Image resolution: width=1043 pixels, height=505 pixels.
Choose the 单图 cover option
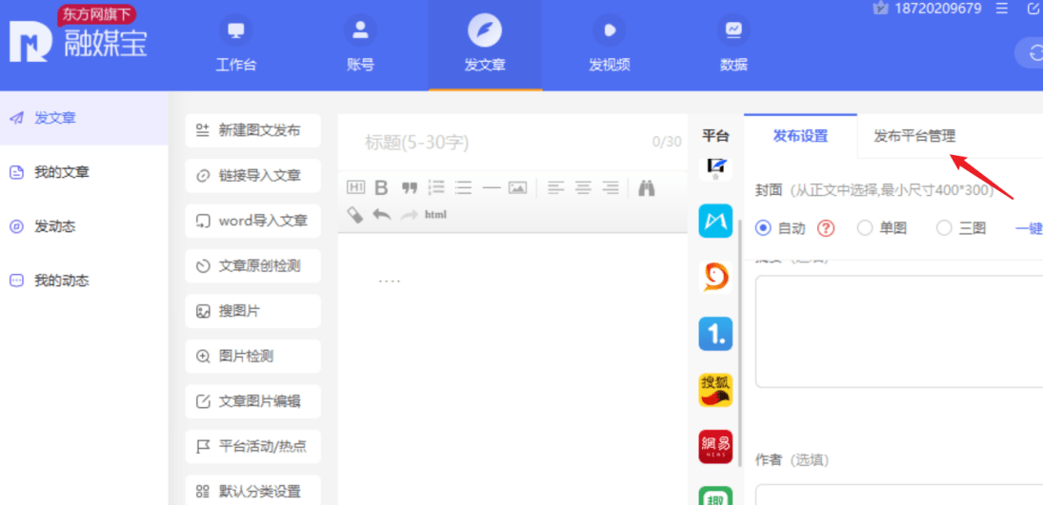(x=865, y=228)
